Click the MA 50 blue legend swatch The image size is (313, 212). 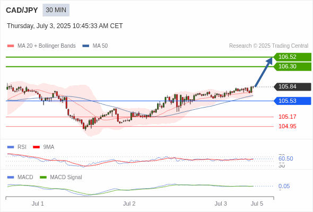[86, 46]
